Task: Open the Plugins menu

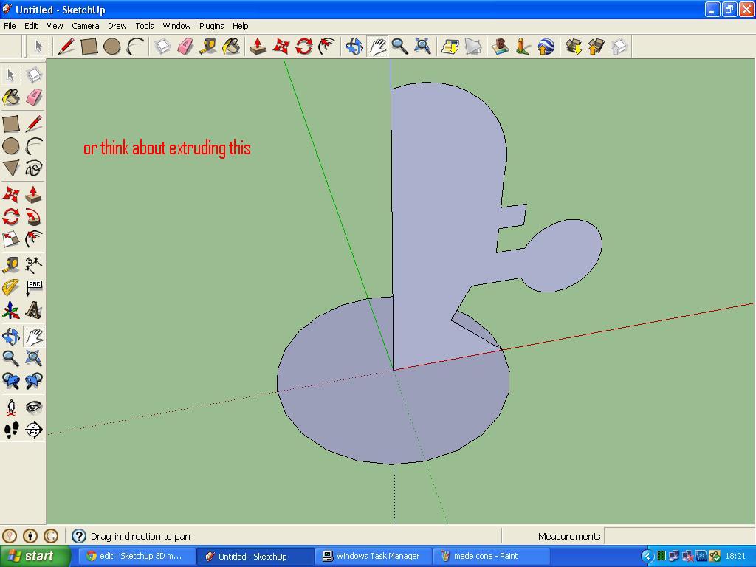Action: point(211,25)
